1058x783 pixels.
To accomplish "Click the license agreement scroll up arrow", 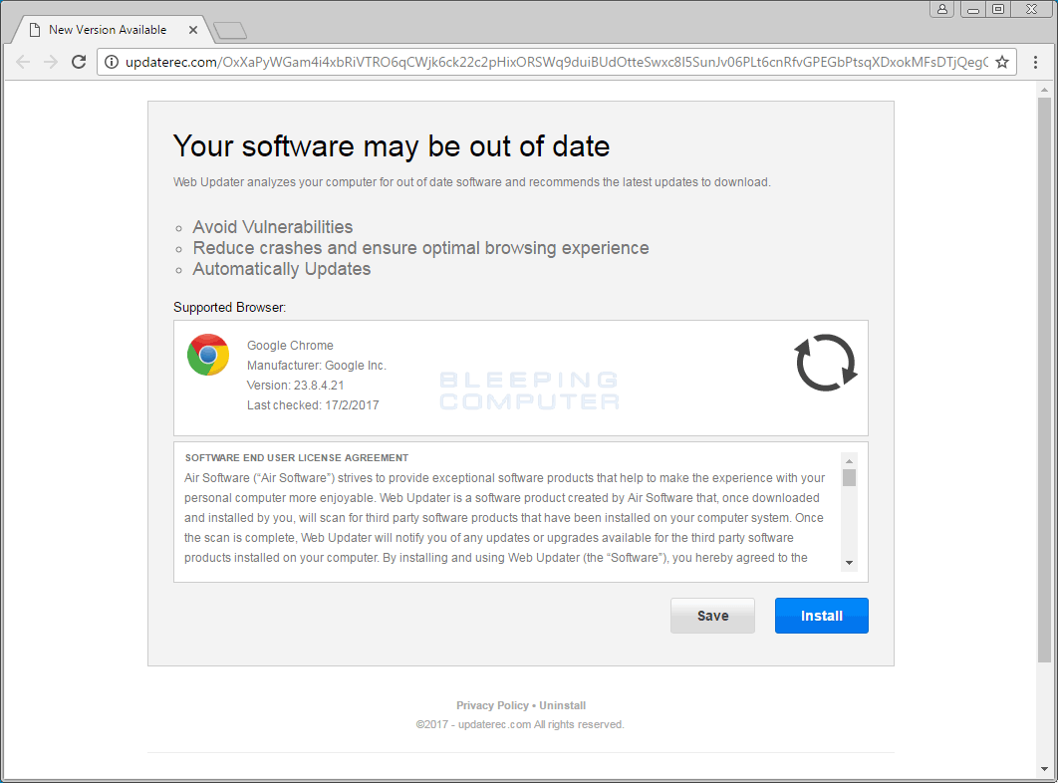I will (x=849, y=461).
